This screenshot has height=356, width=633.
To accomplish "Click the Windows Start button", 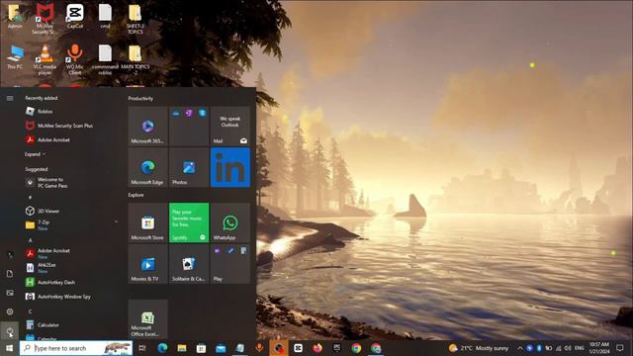I will [10, 348].
